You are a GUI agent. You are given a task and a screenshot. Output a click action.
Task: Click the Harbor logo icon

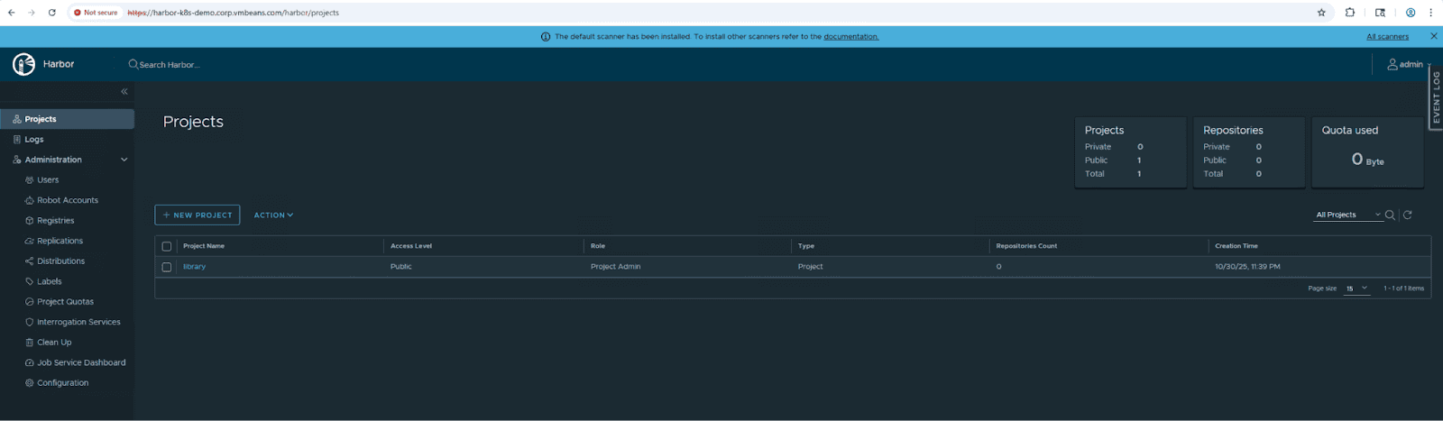(x=23, y=64)
